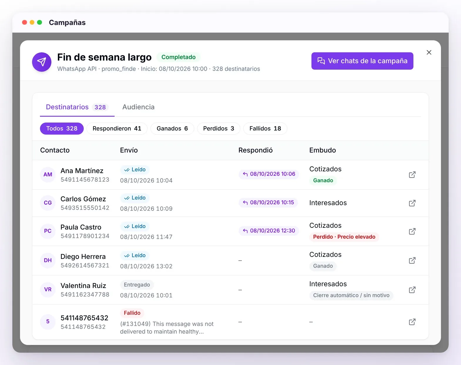Viewport: 461px width, 365px height.
Task: Click the macOS green maximize window dot
Action: point(40,22)
